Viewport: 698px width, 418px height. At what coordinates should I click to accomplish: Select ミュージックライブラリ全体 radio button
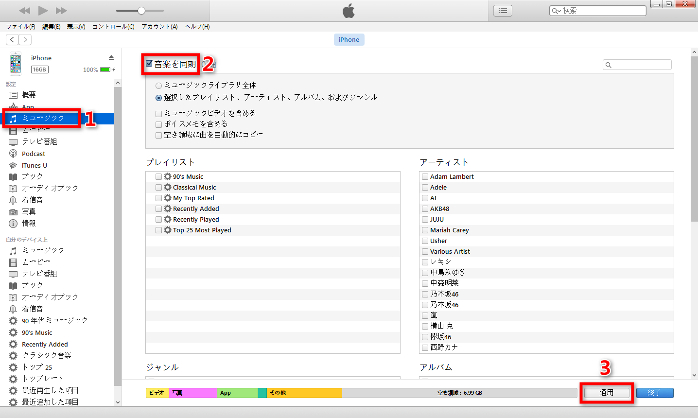click(x=158, y=85)
